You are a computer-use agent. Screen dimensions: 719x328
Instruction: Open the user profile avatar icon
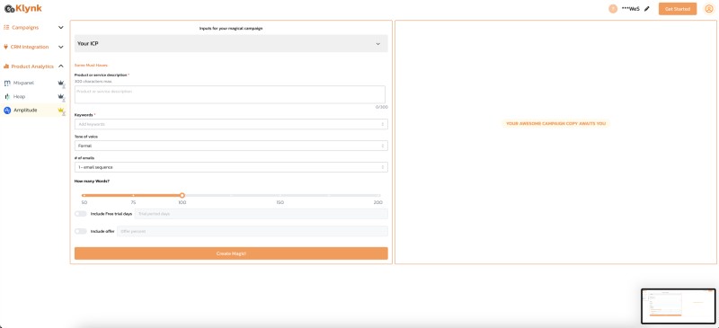[709, 9]
